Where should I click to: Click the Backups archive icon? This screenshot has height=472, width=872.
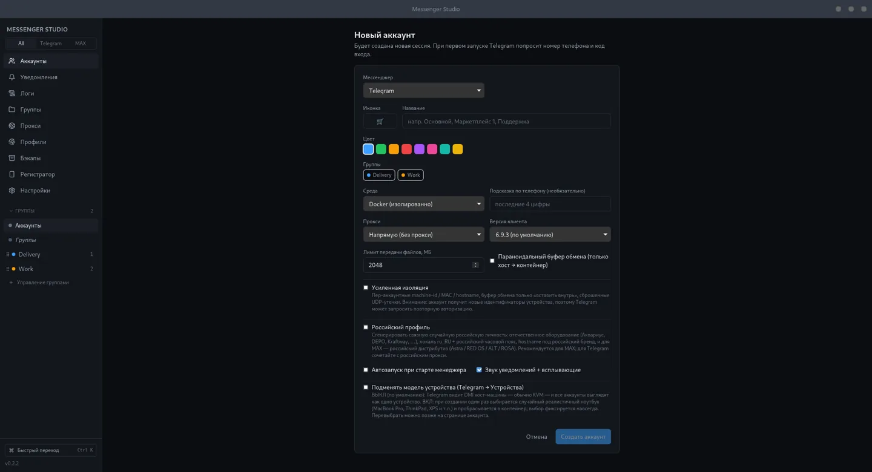pyautogui.click(x=12, y=158)
